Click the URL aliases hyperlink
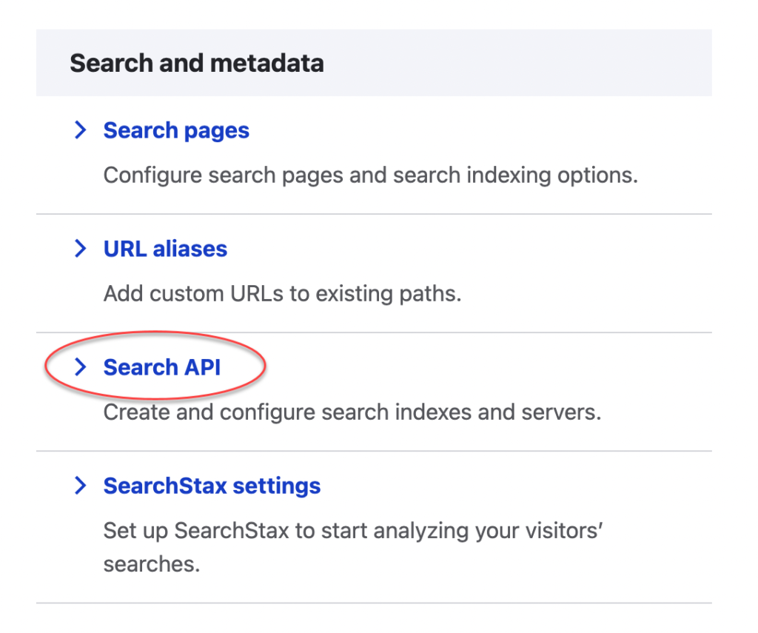 click(x=164, y=249)
